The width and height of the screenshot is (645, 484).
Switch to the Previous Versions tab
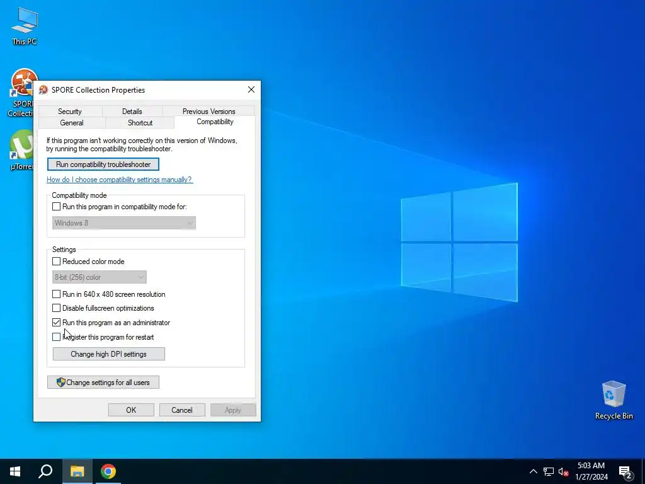(208, 112)
